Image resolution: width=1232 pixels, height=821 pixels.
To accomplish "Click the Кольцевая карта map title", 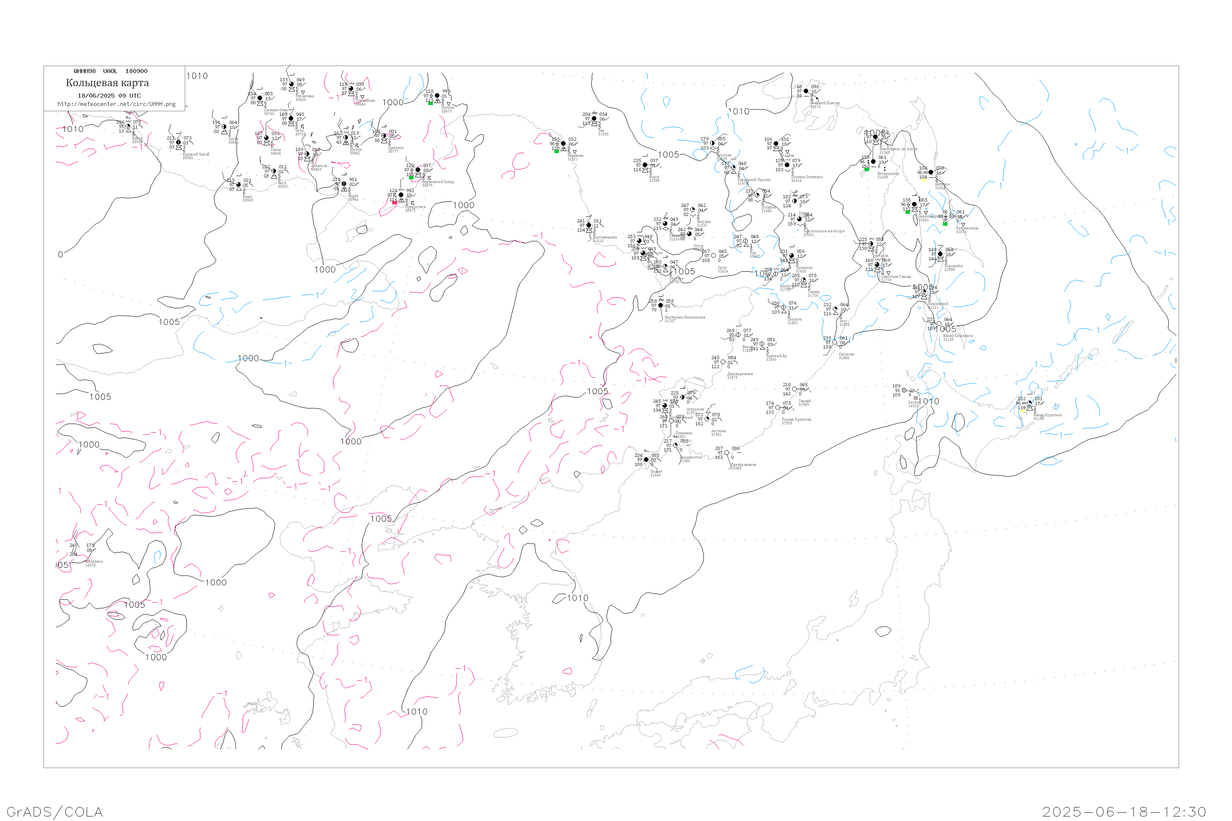I will [x=107, y=83].
